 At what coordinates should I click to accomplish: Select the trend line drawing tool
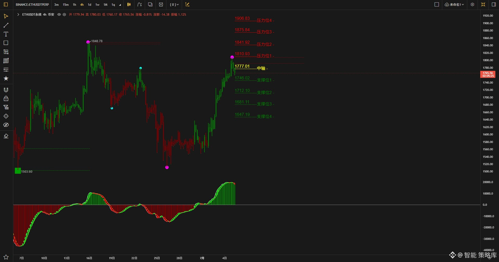pos(6,25)
